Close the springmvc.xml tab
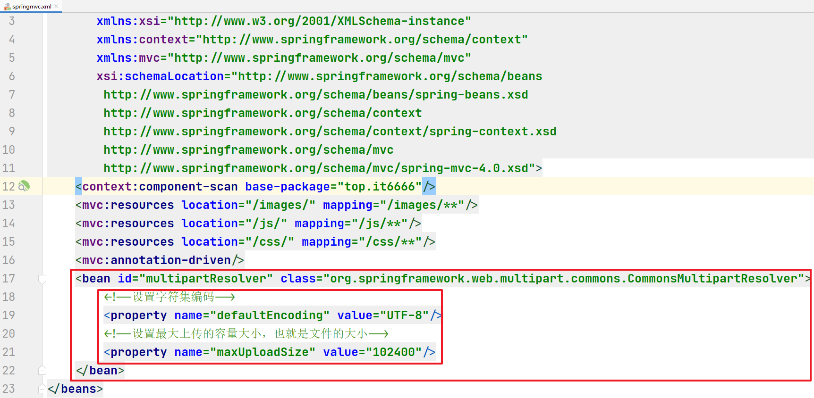Screen dimensions: 814x398 click(57, 6)
